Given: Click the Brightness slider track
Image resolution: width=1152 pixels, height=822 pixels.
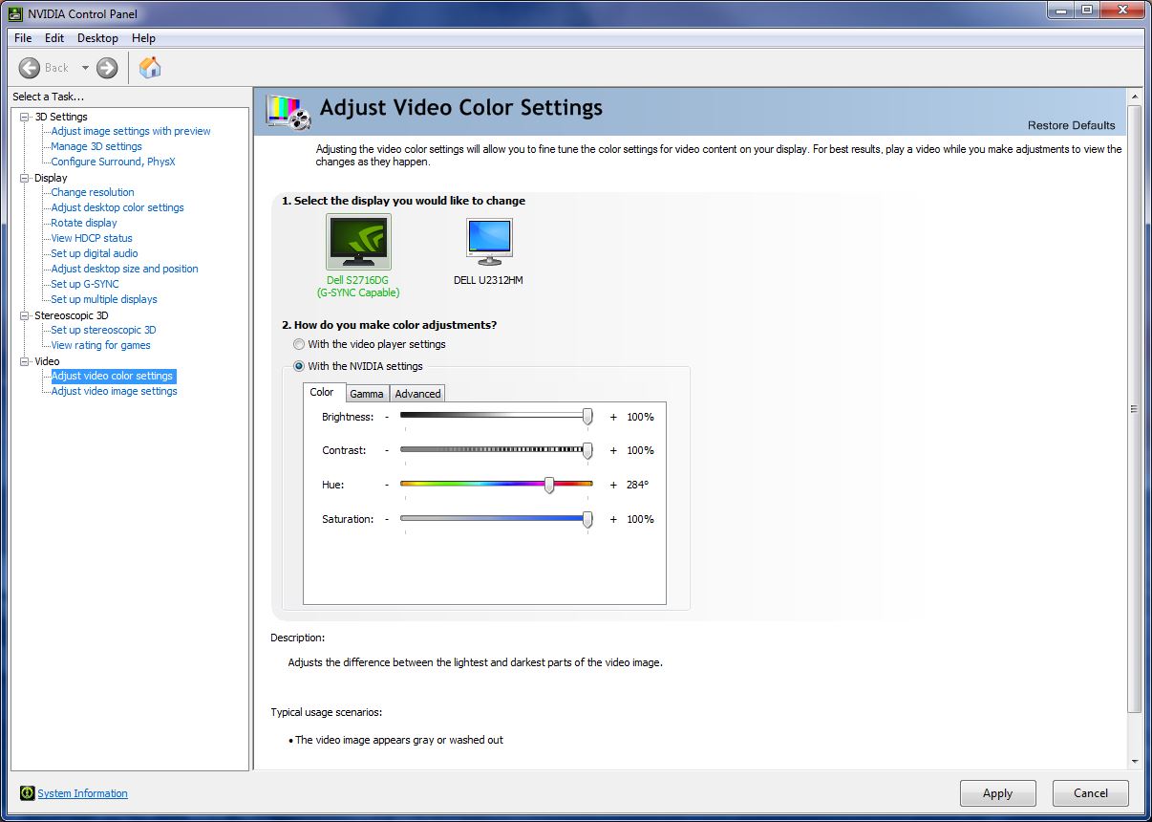Looking at the screenshot, I should pyautogui.click(x=496, y=416).
